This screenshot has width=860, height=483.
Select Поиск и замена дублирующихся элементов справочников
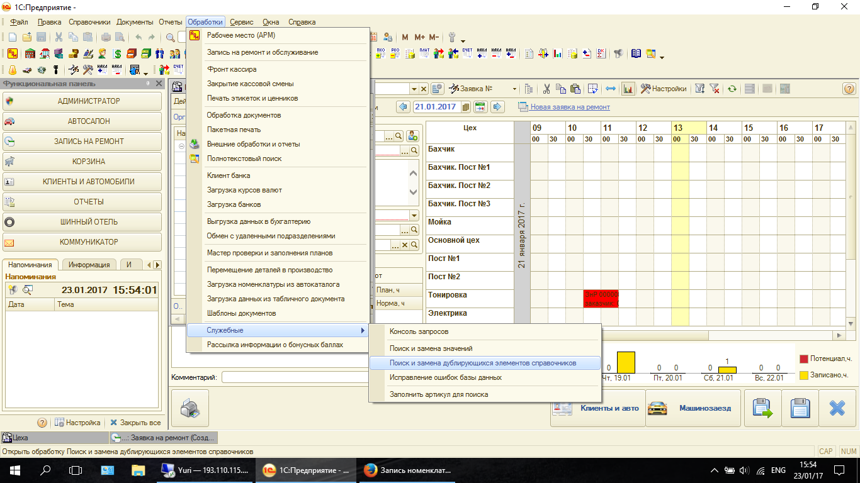(485, 363)
